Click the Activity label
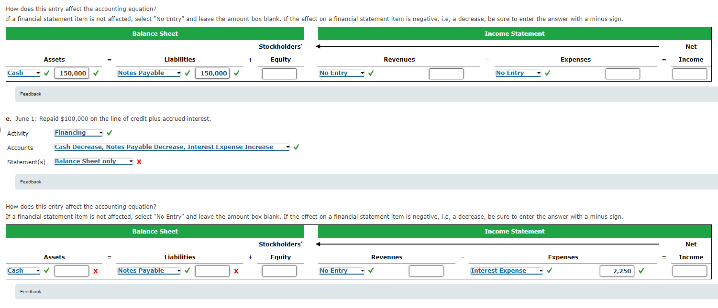The height and width of the screenshot is (308, 718). pyautogui.click(x=18, y=134)
